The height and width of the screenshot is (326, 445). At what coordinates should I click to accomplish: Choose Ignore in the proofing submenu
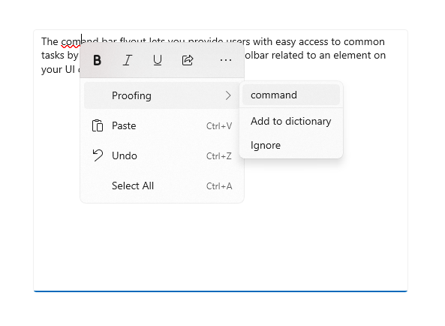pyautogui.click(x=291, y=146)
